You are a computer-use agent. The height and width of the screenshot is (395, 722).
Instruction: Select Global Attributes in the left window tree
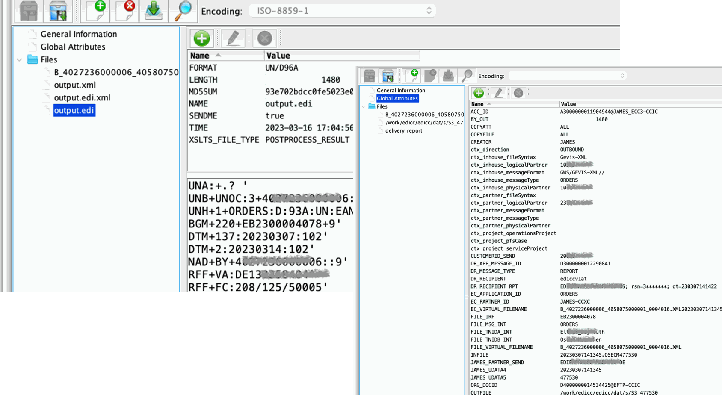73,47
